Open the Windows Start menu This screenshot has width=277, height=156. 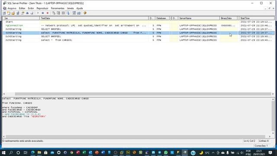[x=3, y=153]
